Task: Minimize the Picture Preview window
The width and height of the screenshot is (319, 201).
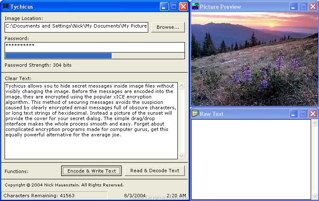Action: [x=293, y=7]
